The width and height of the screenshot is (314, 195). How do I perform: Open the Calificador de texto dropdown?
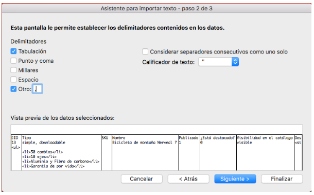218,62
